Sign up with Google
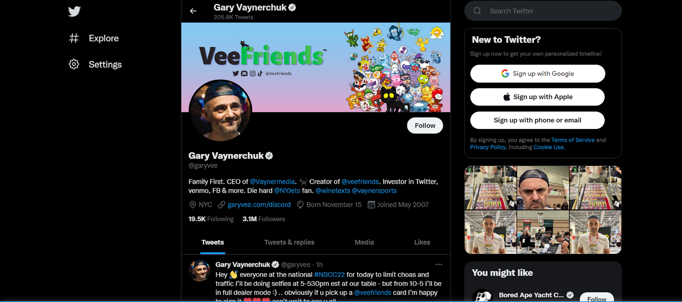This screenshot has height=302, width=682. [x=538, y=74]
